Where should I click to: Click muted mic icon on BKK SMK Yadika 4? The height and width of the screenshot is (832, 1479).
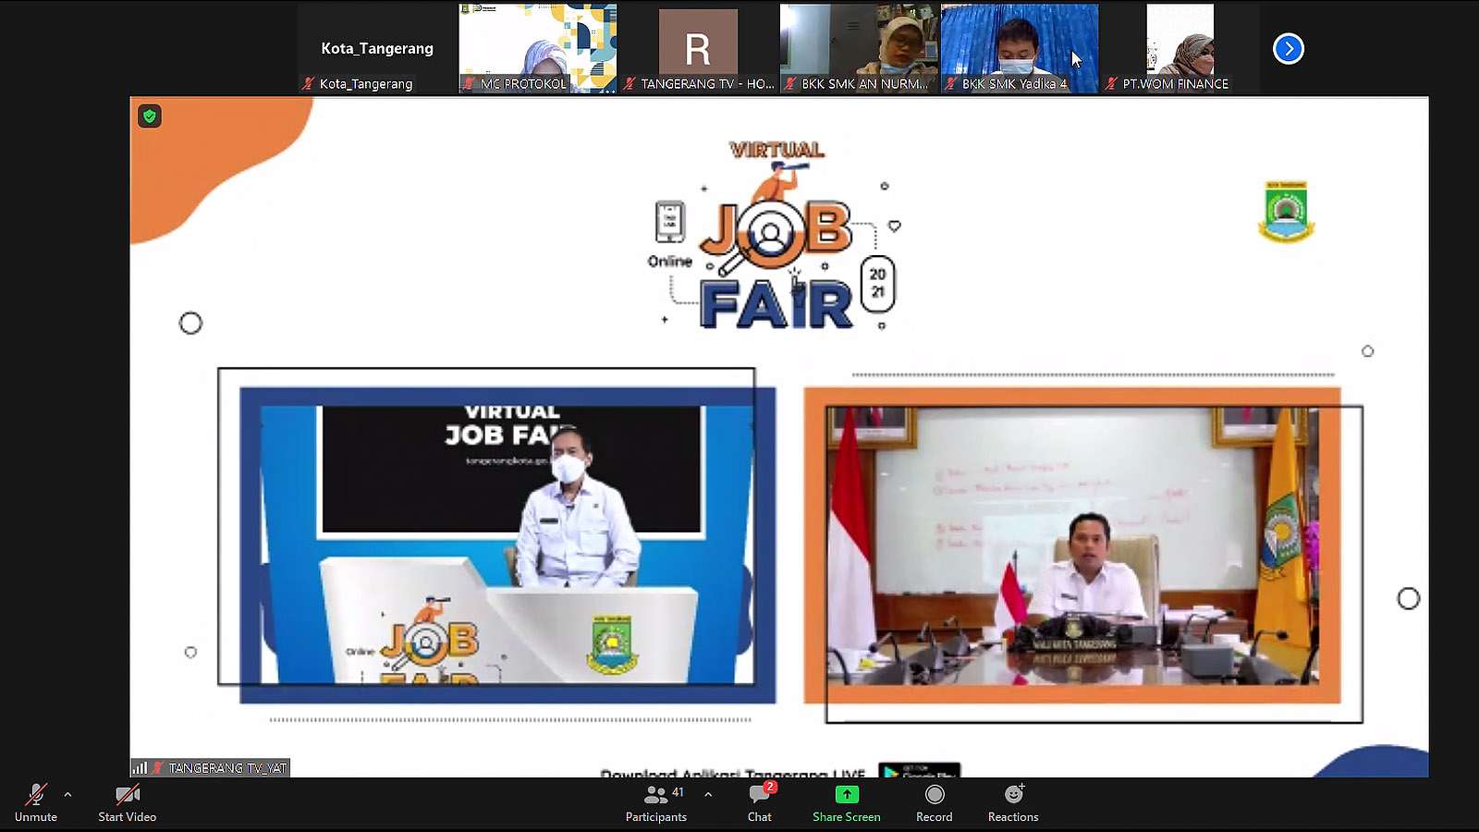(951, 83)
